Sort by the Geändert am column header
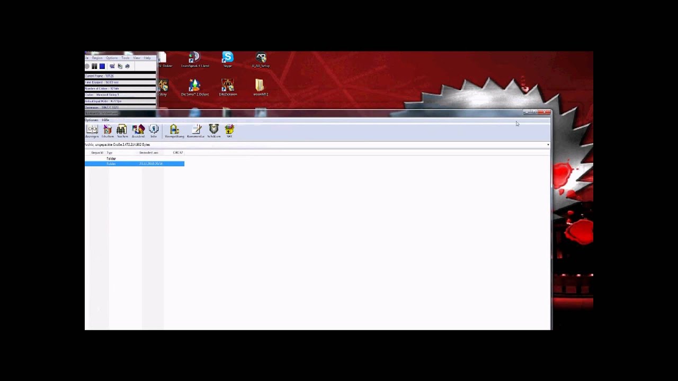The width and height of the screenshot is (678, 381). 149,152
